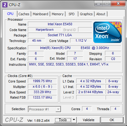Expand the Tools dropdown arrow
This screenshot has height=126, width=127.
tap(74, 120)
